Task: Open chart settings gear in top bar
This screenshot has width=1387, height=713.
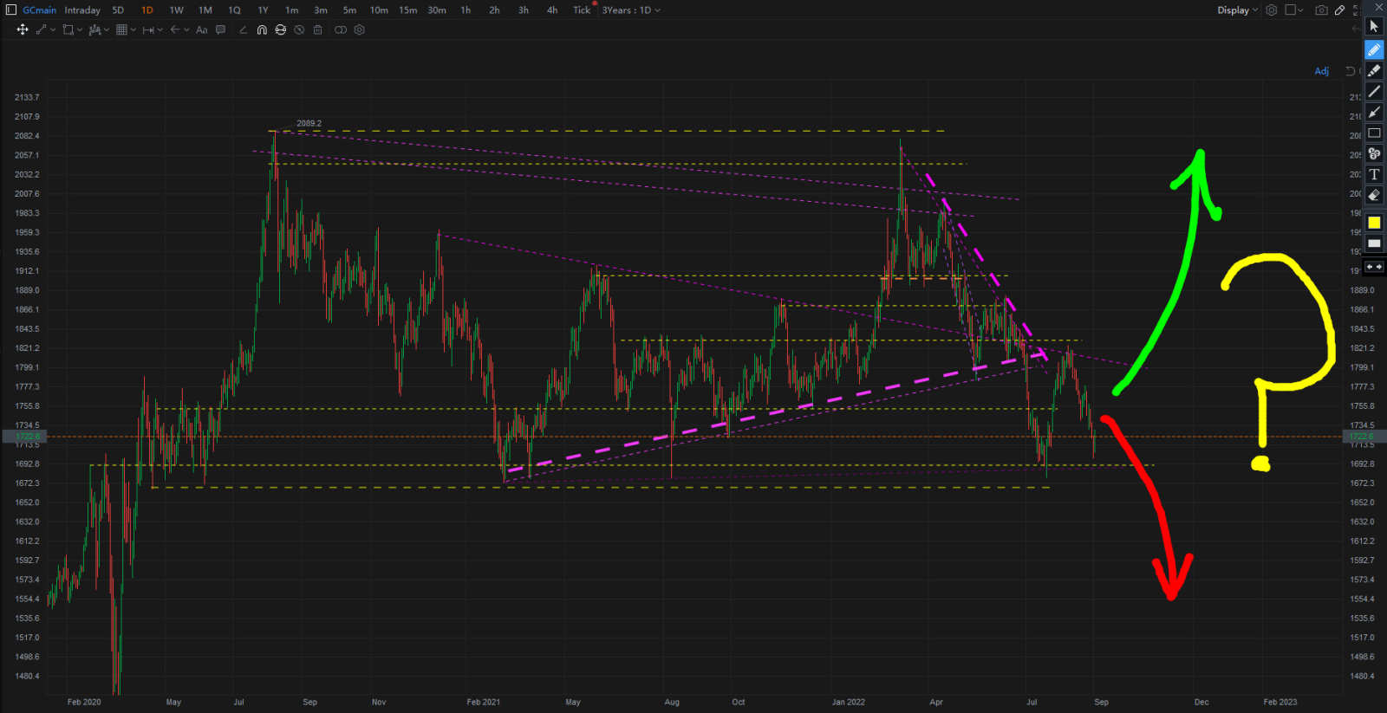Action: tap(1272, 10)
